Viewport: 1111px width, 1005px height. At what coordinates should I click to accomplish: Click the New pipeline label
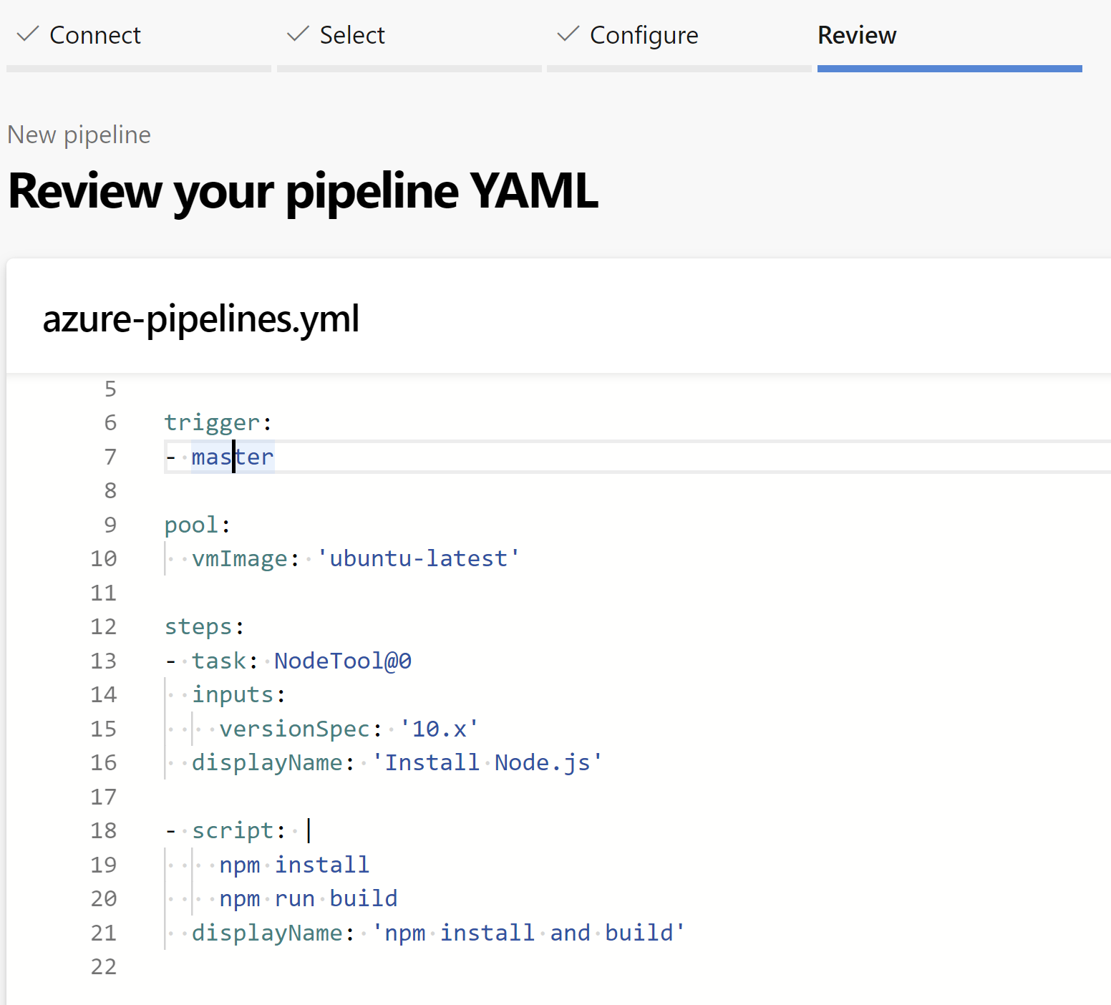(79, 135)
